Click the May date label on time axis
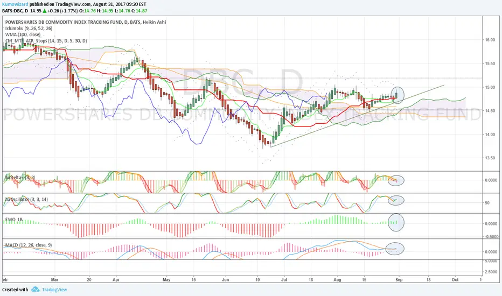Viewport: 502px width, 296px height. coord(166,280)
